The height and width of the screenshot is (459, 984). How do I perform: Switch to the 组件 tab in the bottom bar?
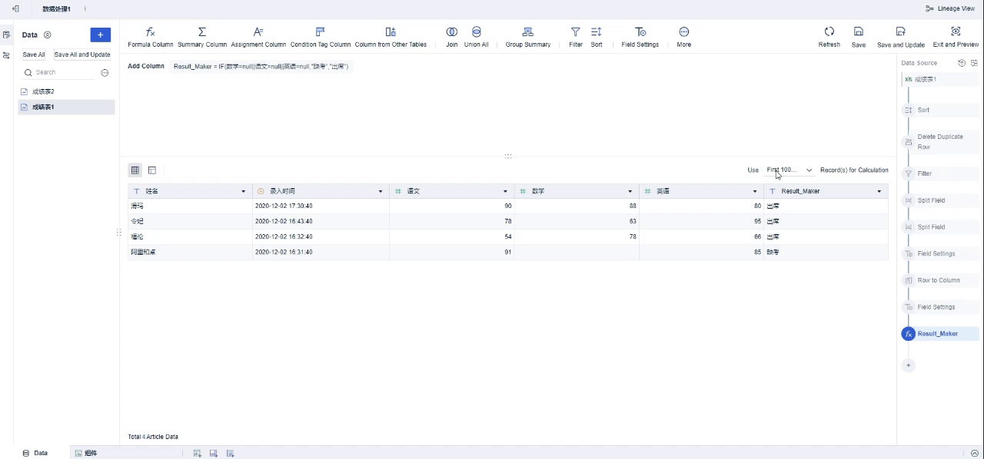pyautogui.click(x=86, y=453)
